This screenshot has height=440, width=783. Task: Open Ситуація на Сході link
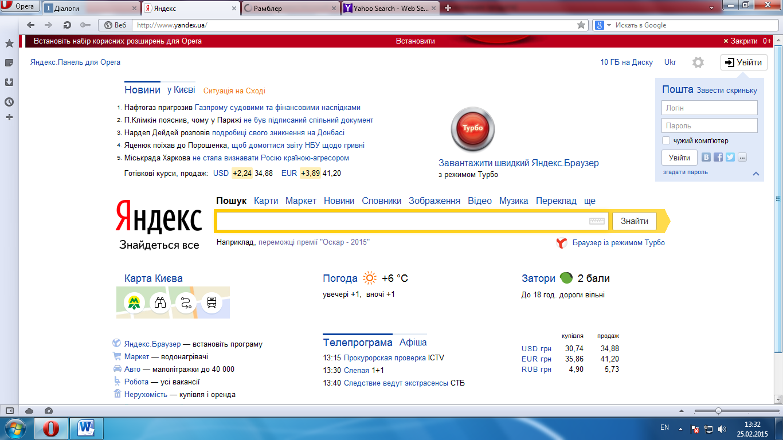pos(234,91)
